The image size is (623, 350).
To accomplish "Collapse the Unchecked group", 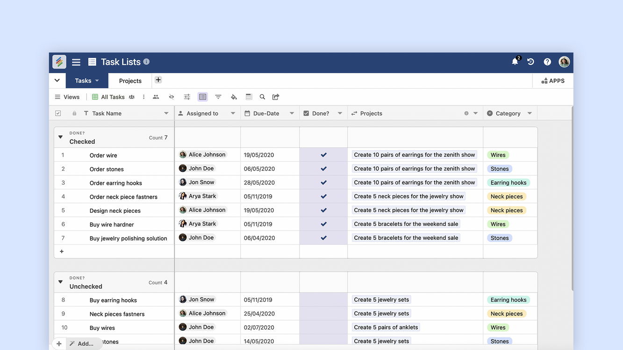I will (x=60, y=282).
